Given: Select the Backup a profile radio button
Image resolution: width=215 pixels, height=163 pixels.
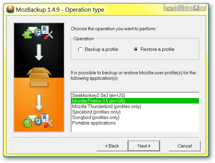Looking at the screenshot, I should (x=80, y=50).
